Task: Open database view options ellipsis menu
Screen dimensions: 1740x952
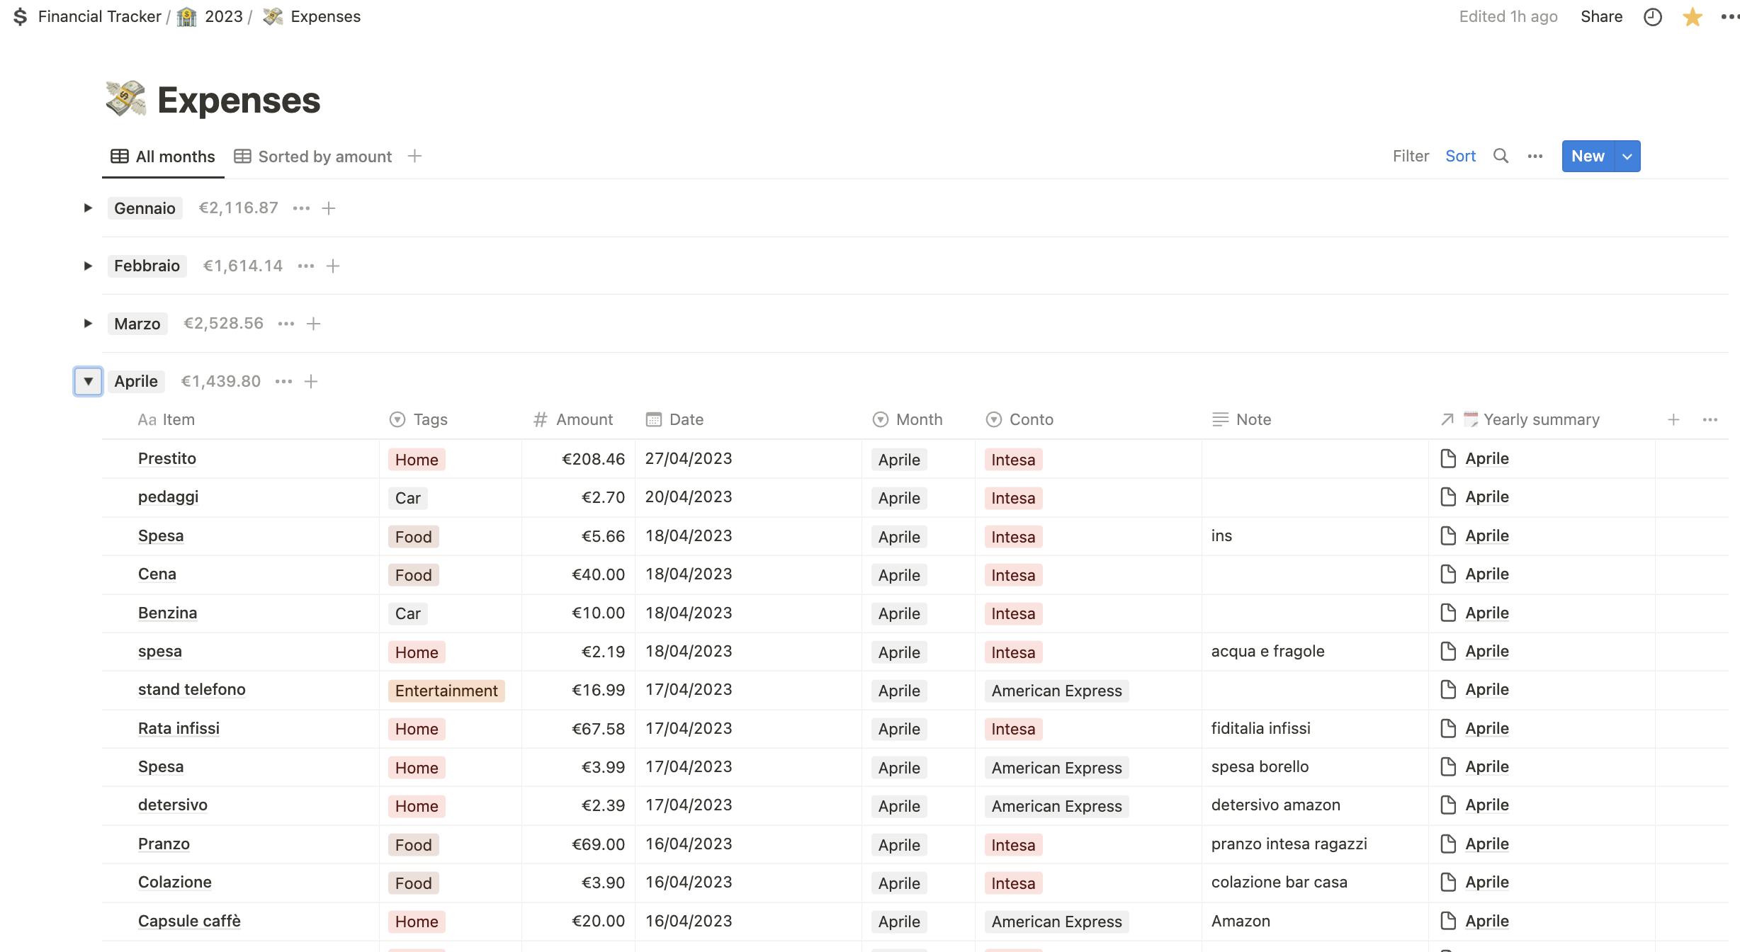Action: (1535, 156)
